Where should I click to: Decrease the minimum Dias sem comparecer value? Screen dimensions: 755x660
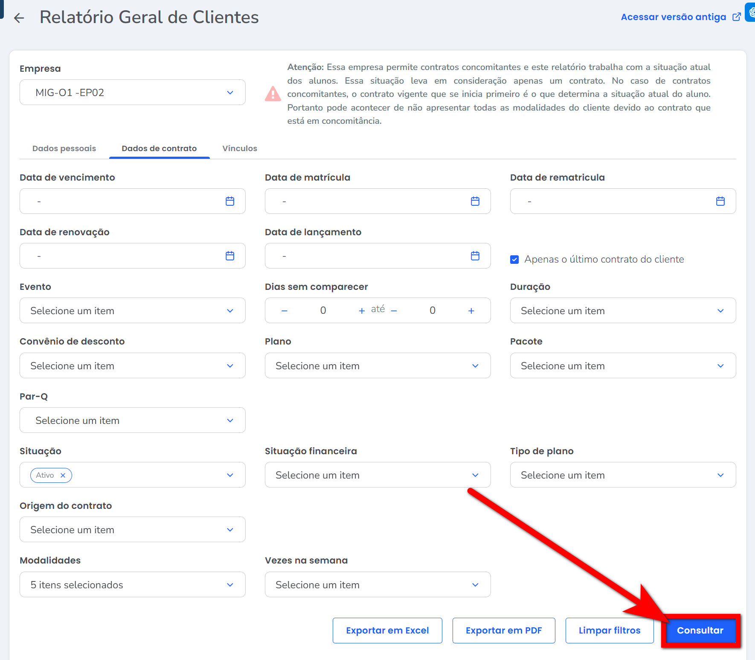point(285,311)
